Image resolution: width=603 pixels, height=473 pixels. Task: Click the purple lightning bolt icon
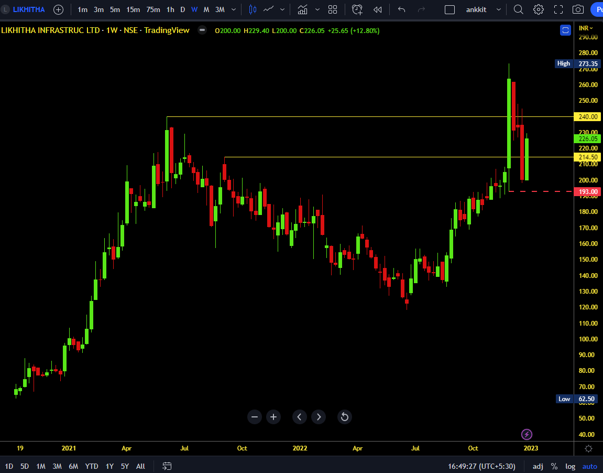[527, 435]
